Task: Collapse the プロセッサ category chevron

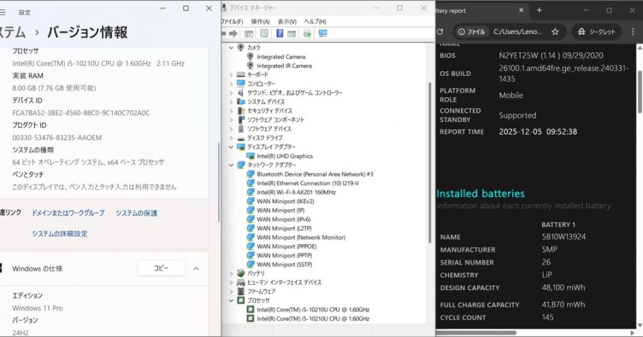Action: [x=231, y=300]
